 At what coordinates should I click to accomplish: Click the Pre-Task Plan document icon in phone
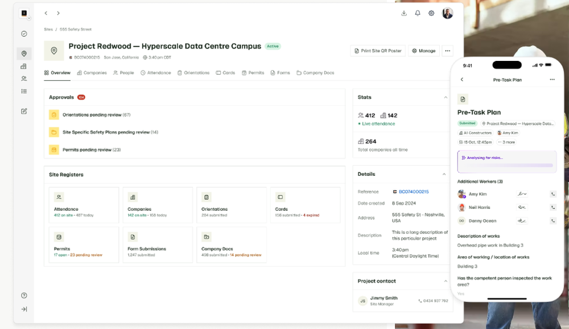click(x=463, y=99)
